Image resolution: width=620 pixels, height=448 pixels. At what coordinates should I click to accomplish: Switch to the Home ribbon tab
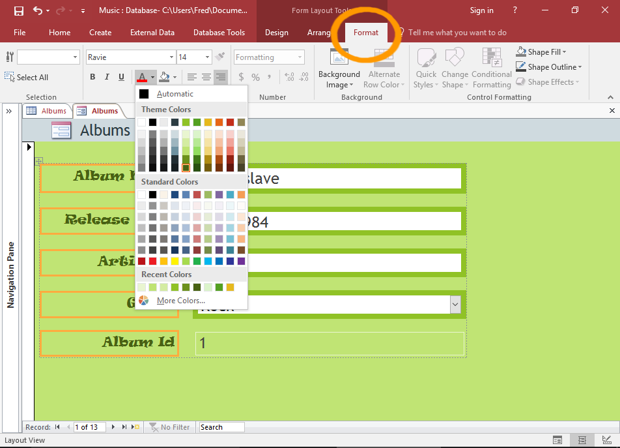[x=60, y=33]
